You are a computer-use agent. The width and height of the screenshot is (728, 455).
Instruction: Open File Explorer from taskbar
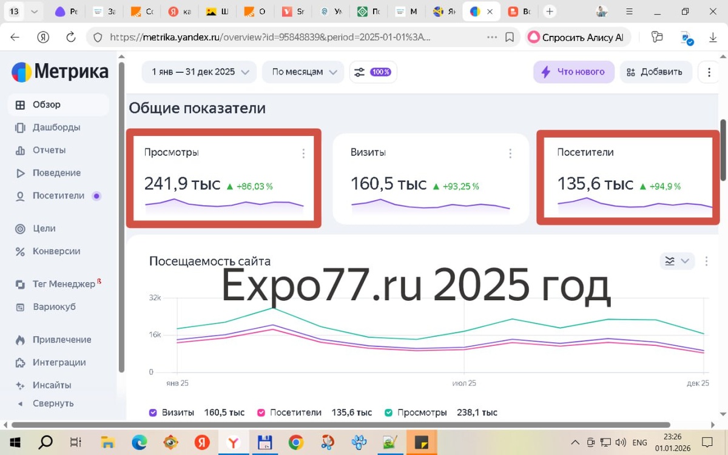[x=107, y=442]
